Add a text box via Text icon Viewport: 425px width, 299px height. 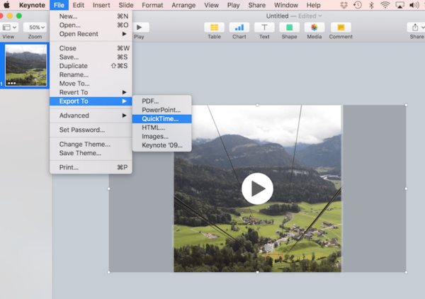[264, 28]
